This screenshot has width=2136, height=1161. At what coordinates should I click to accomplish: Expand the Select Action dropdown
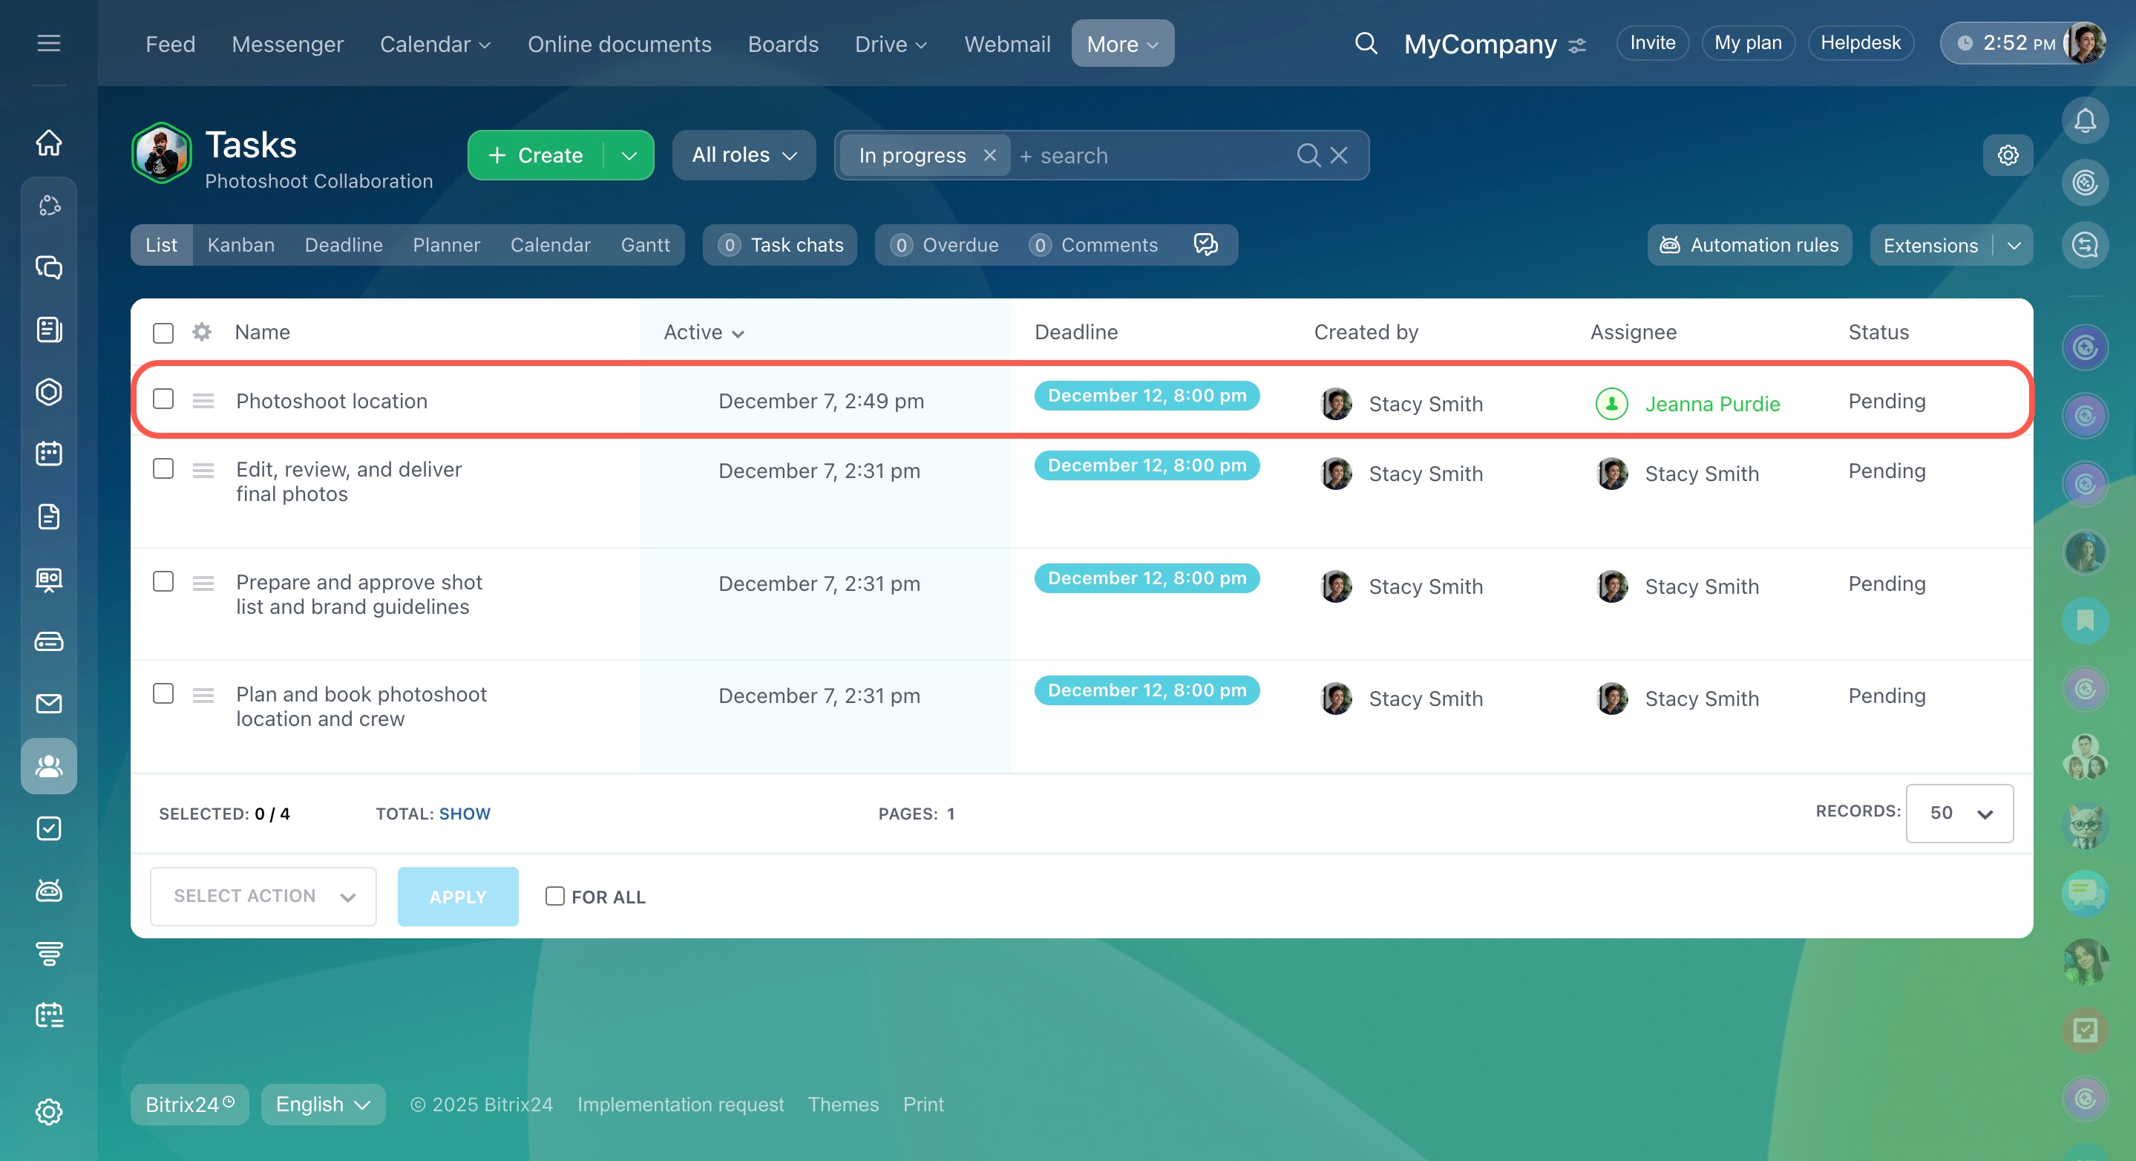coord(263,896)
